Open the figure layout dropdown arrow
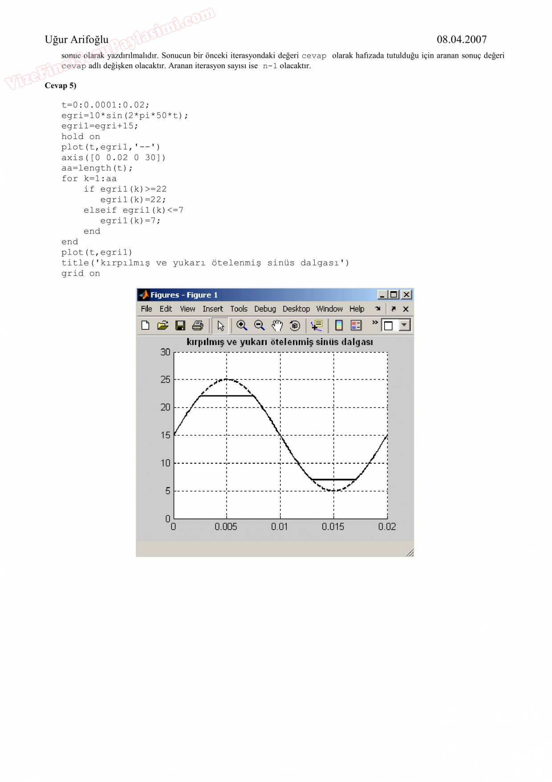The width and height of the screenshot is (552, 782). pyautogui.click(x=404, y=325)
